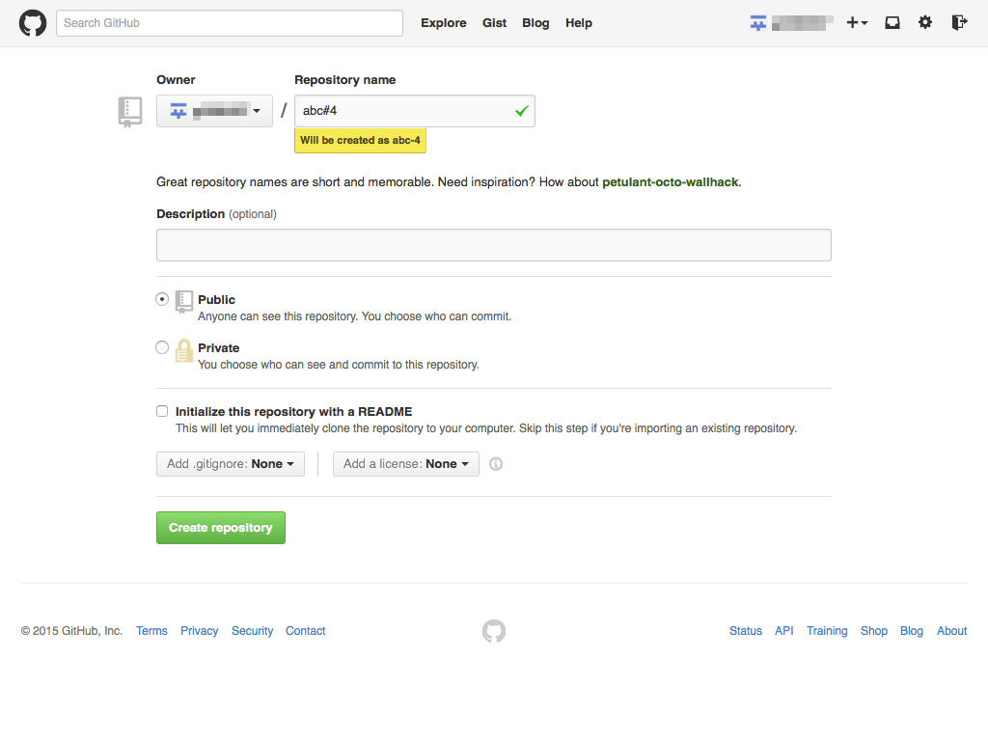Open the notifications inbox icon
The image size is (988, 741).
click(892, 23)
